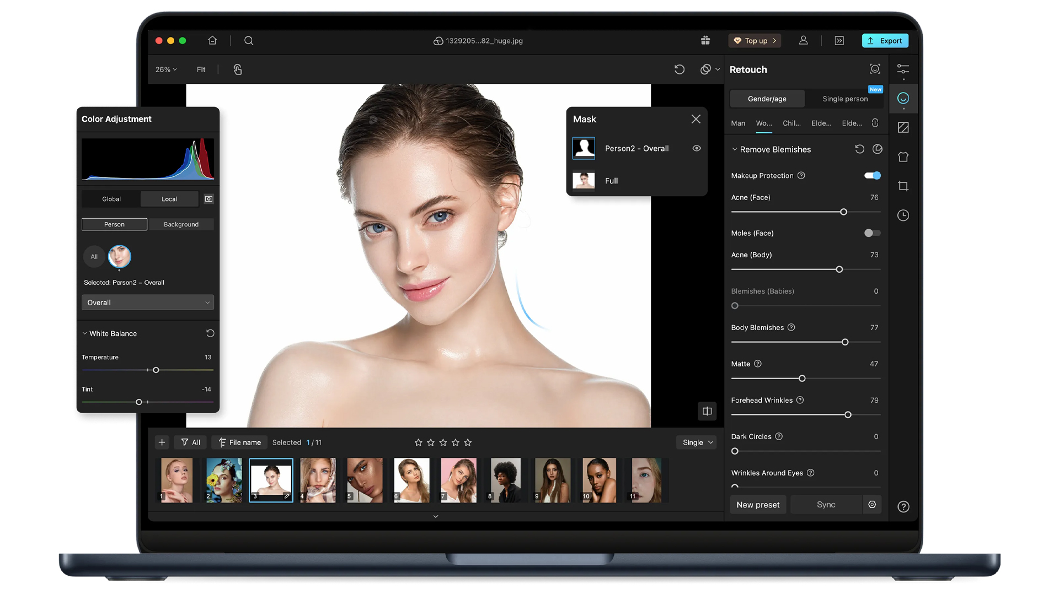
Task: Open the history clock icon in sidebar
Action: 903,215
